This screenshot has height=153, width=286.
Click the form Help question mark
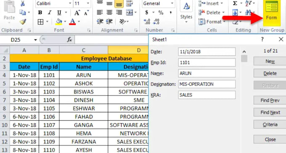click(262, 39)
